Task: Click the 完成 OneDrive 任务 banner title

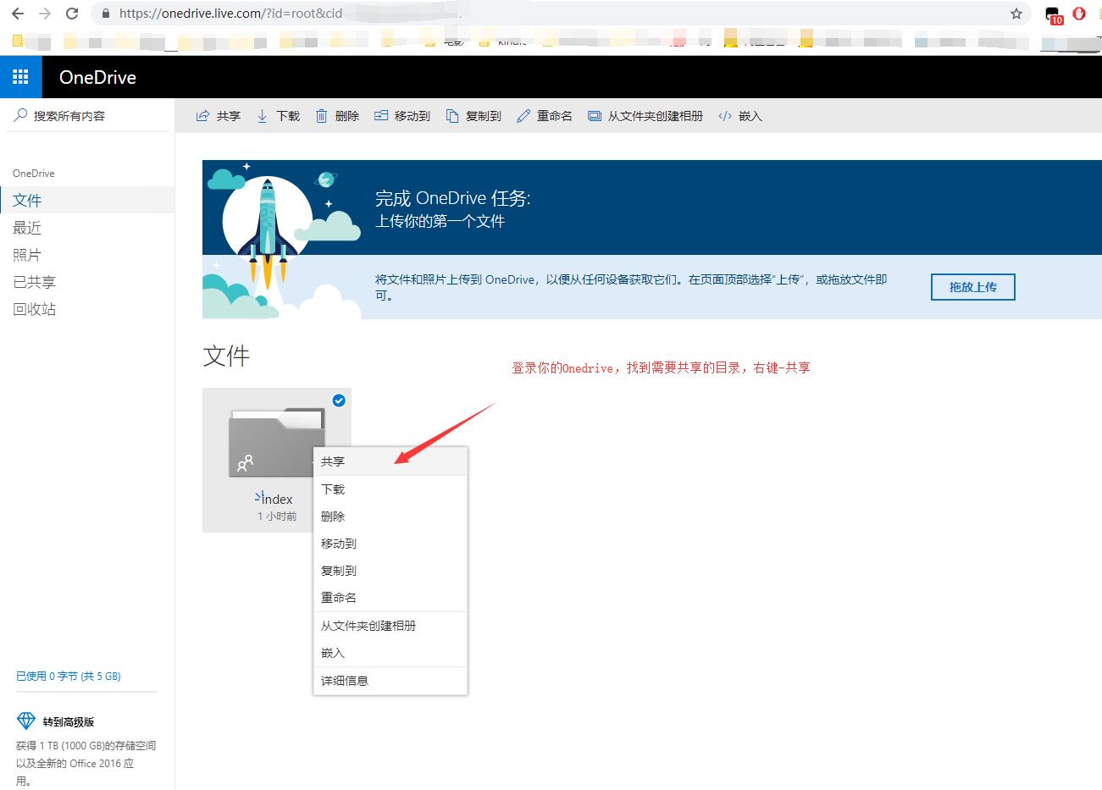Action: point(453,199)
